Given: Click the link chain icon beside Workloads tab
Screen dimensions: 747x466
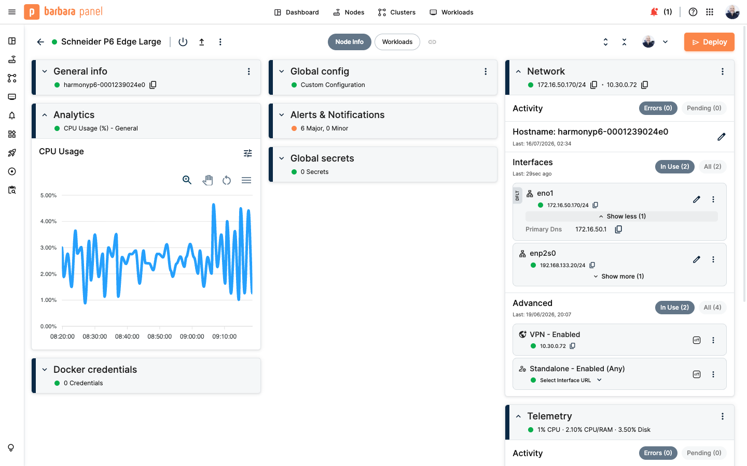Looking at the screenshot, I should [x=432, y=42].
